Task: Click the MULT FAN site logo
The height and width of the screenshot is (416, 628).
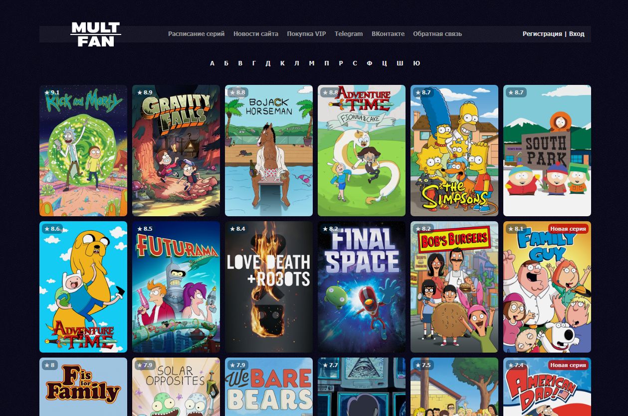Action: [96, 34]
